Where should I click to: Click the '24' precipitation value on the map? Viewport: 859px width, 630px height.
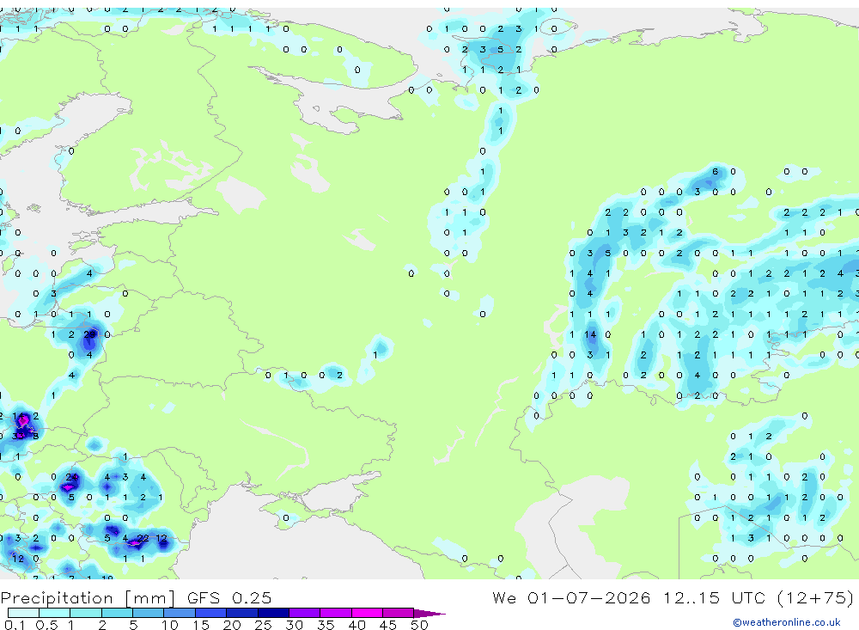(x=71, y=477)
